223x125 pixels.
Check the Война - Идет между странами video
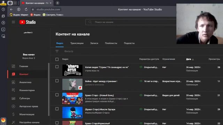pos(57,81)
